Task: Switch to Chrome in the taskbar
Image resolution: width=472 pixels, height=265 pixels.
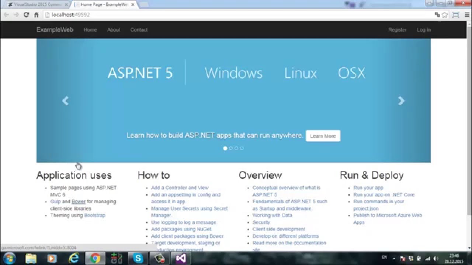Action: (95, 258)
